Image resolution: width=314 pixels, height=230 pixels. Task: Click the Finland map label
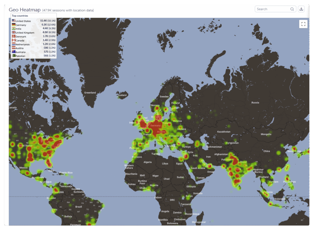coord(175,103)
